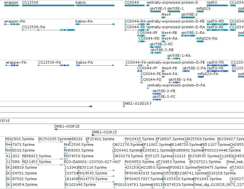244x189 pixels.
Task: Click the GM30279.5prime EST label
Action: tap(128, 156)
